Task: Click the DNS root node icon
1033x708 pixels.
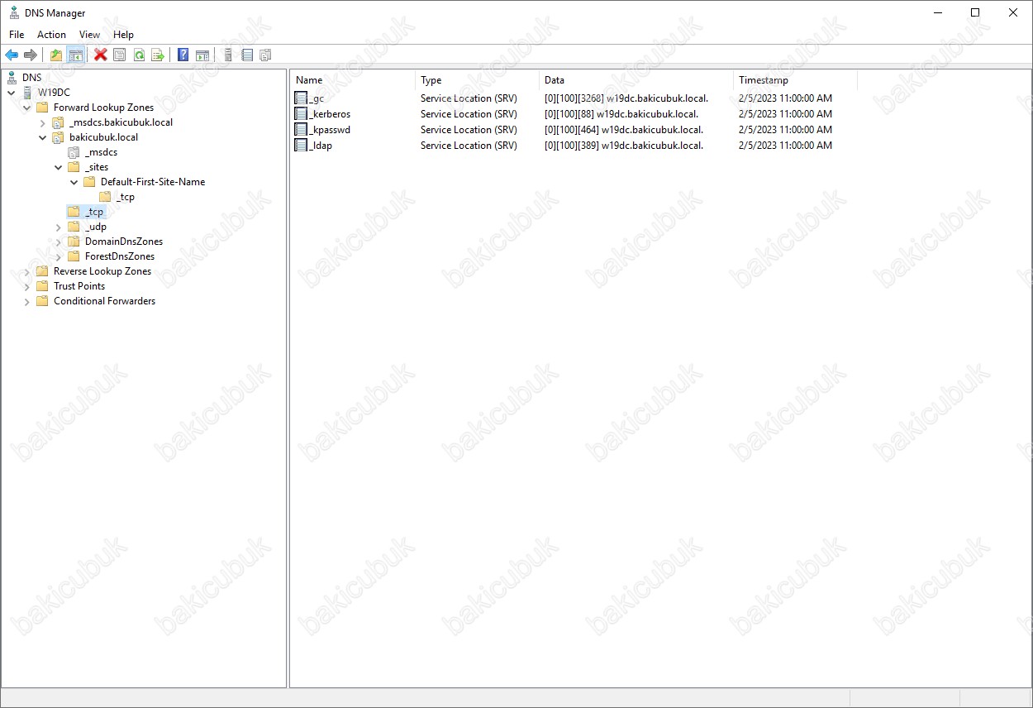Action: click(x=12, y=78)
